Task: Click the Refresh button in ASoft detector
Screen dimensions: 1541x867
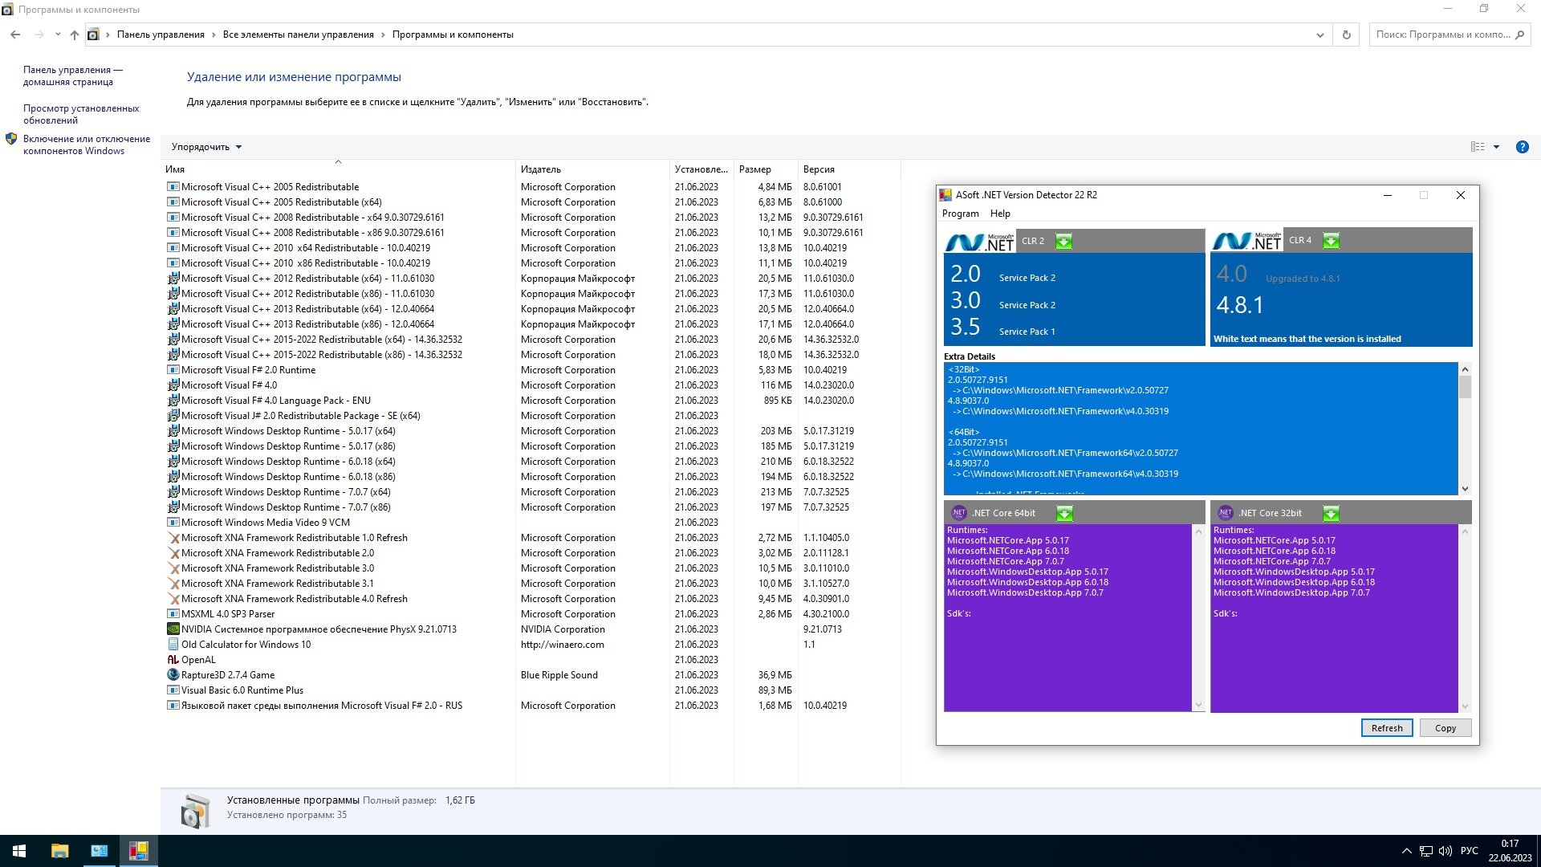Action: tap(1388, 728)
